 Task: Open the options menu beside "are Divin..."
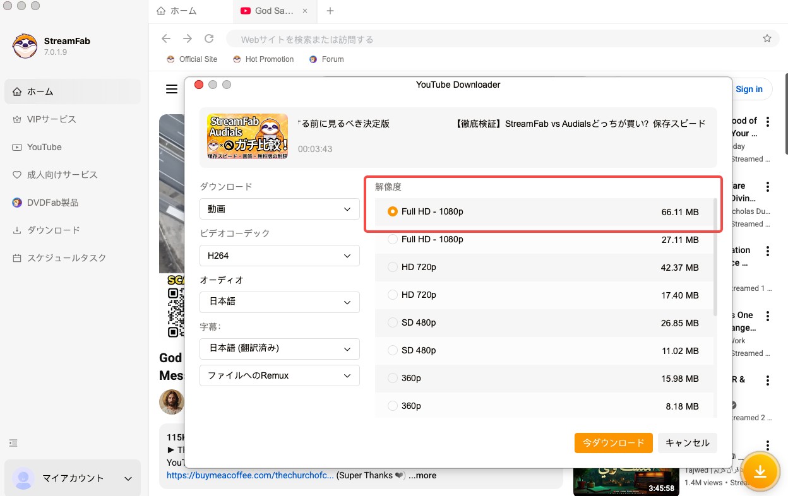point(768,187)
